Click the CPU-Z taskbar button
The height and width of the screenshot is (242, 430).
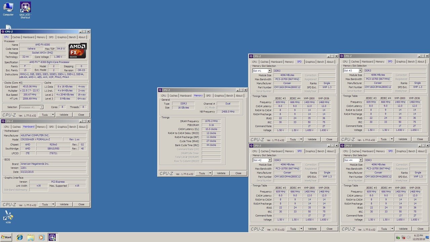(x=52, y=237)
